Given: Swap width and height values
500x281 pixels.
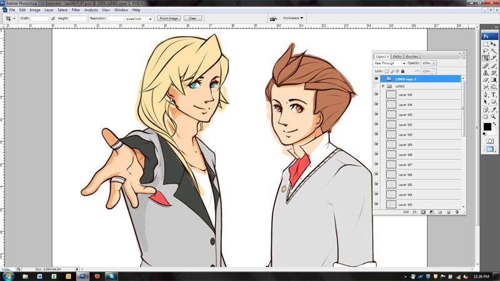Looking at the screenshot, I should coord(53,19).
